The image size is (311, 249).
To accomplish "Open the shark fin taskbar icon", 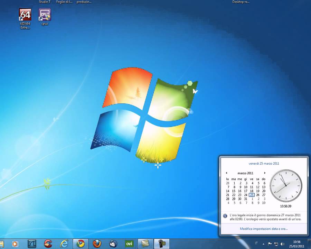I will pos(32,243).
